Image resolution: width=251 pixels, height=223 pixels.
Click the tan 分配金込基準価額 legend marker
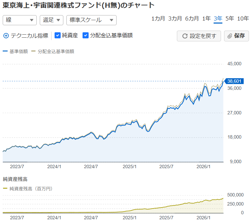[33, 51]
